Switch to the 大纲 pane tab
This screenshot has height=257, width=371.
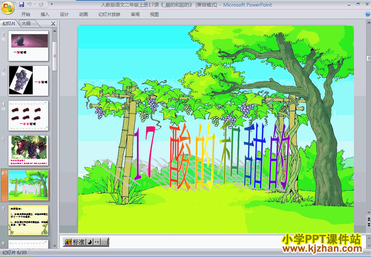click(x=26, y=23)
